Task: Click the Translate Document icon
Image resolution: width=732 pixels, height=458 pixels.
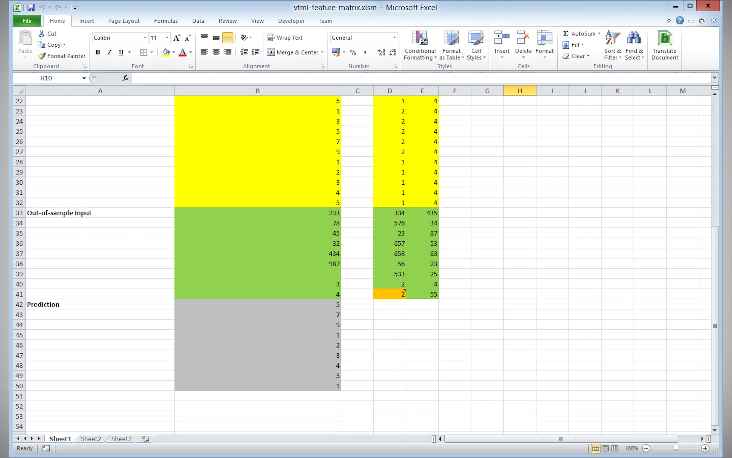Action: (x=665, y=38)
